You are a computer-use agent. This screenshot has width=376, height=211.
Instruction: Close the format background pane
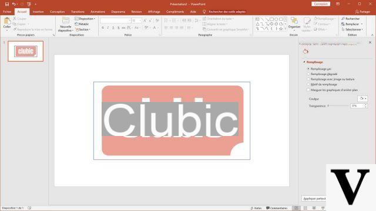point(370,42)
